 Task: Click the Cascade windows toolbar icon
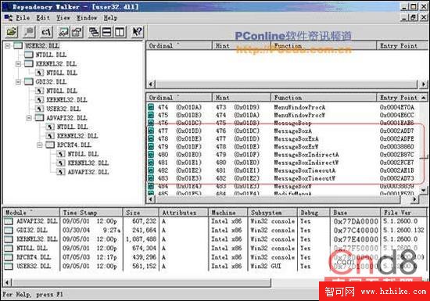94,32
